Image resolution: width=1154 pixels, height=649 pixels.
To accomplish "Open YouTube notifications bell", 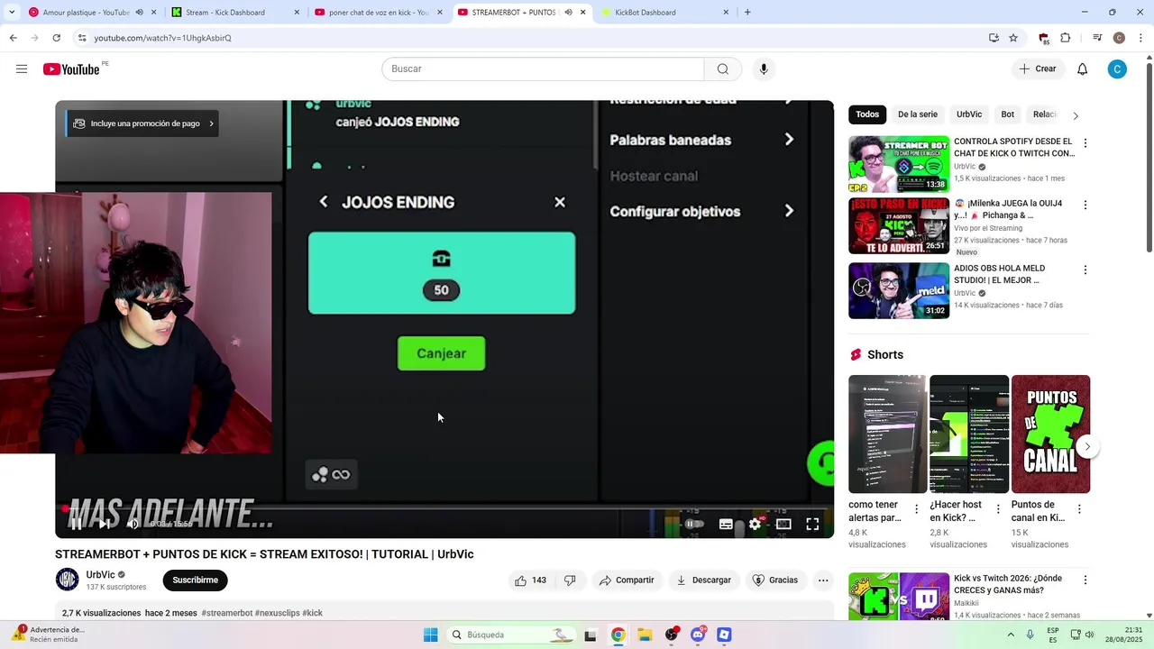I will coord(1083,69).
